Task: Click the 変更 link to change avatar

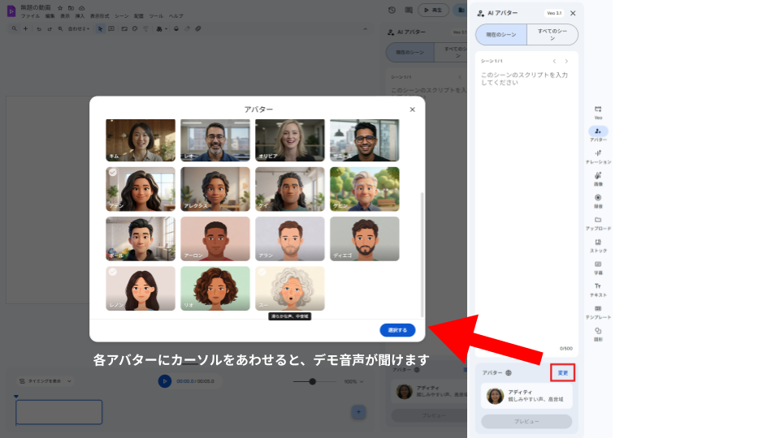Action: pos(562,372)
